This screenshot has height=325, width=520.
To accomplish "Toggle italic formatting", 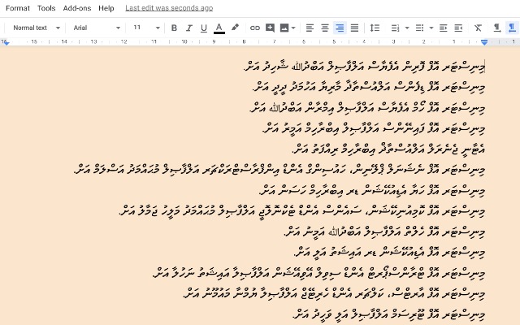I will 188,28.
